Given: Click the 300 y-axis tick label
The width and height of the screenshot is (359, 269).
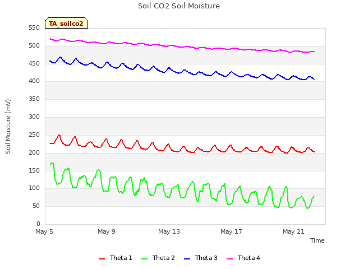Looking at the screenshot, I should coord(34,117).
